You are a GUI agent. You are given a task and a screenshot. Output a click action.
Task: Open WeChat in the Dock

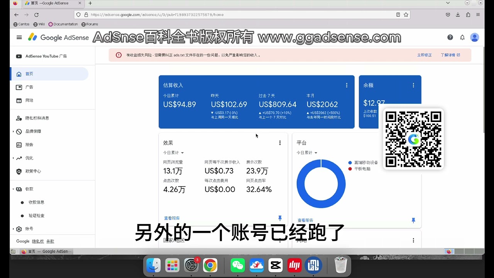(x=238, y=265)
